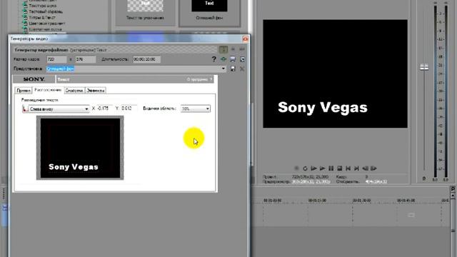Pause the preview playback

pyautogui.click(x=331, y=168)
